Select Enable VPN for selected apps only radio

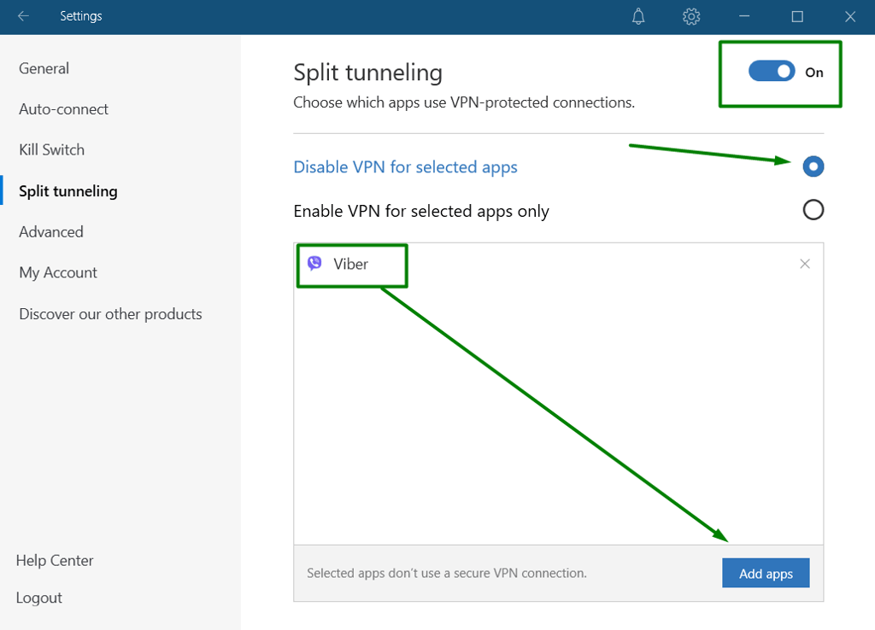point(813,210)
